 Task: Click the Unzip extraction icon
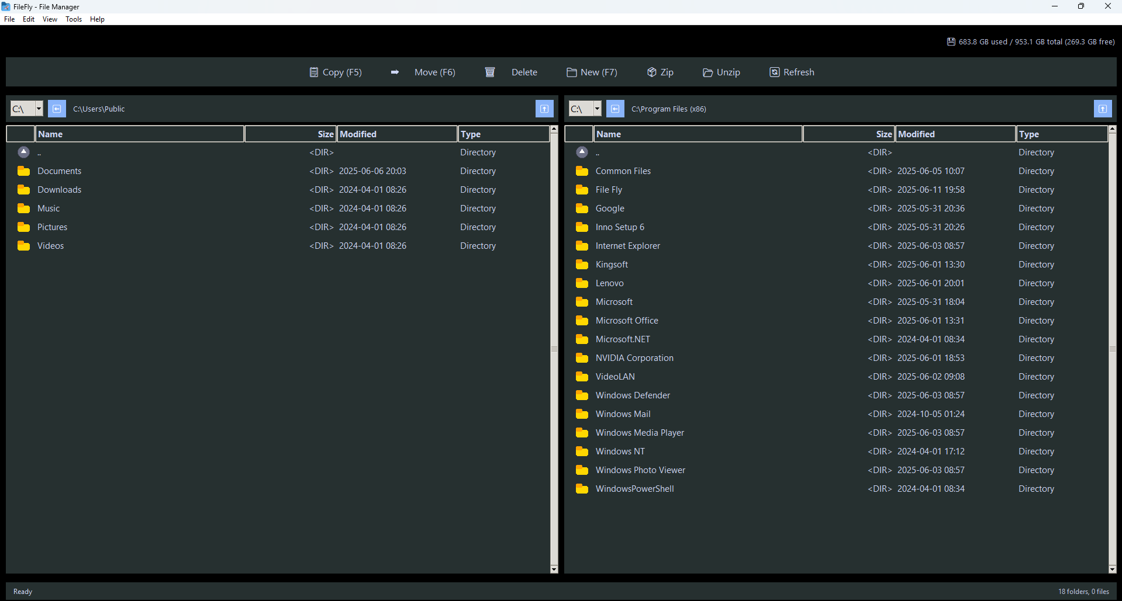pyautogui.click(x=708, y=72)
